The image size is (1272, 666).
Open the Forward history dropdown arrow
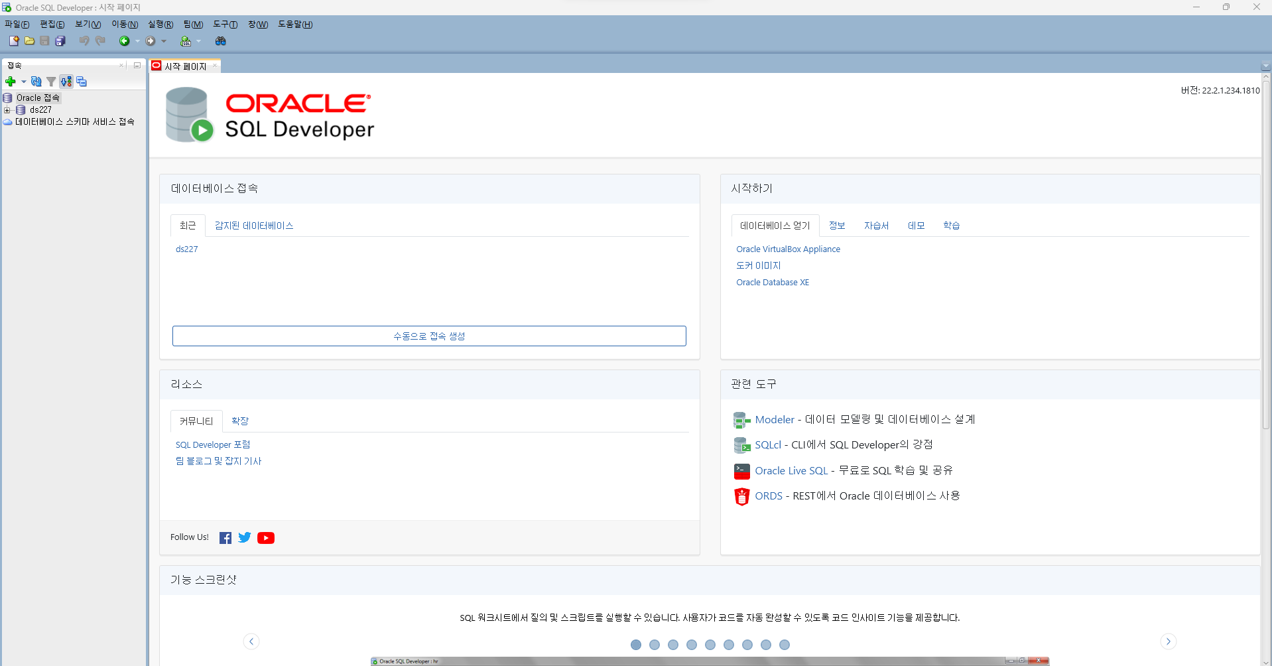point(164,41)
